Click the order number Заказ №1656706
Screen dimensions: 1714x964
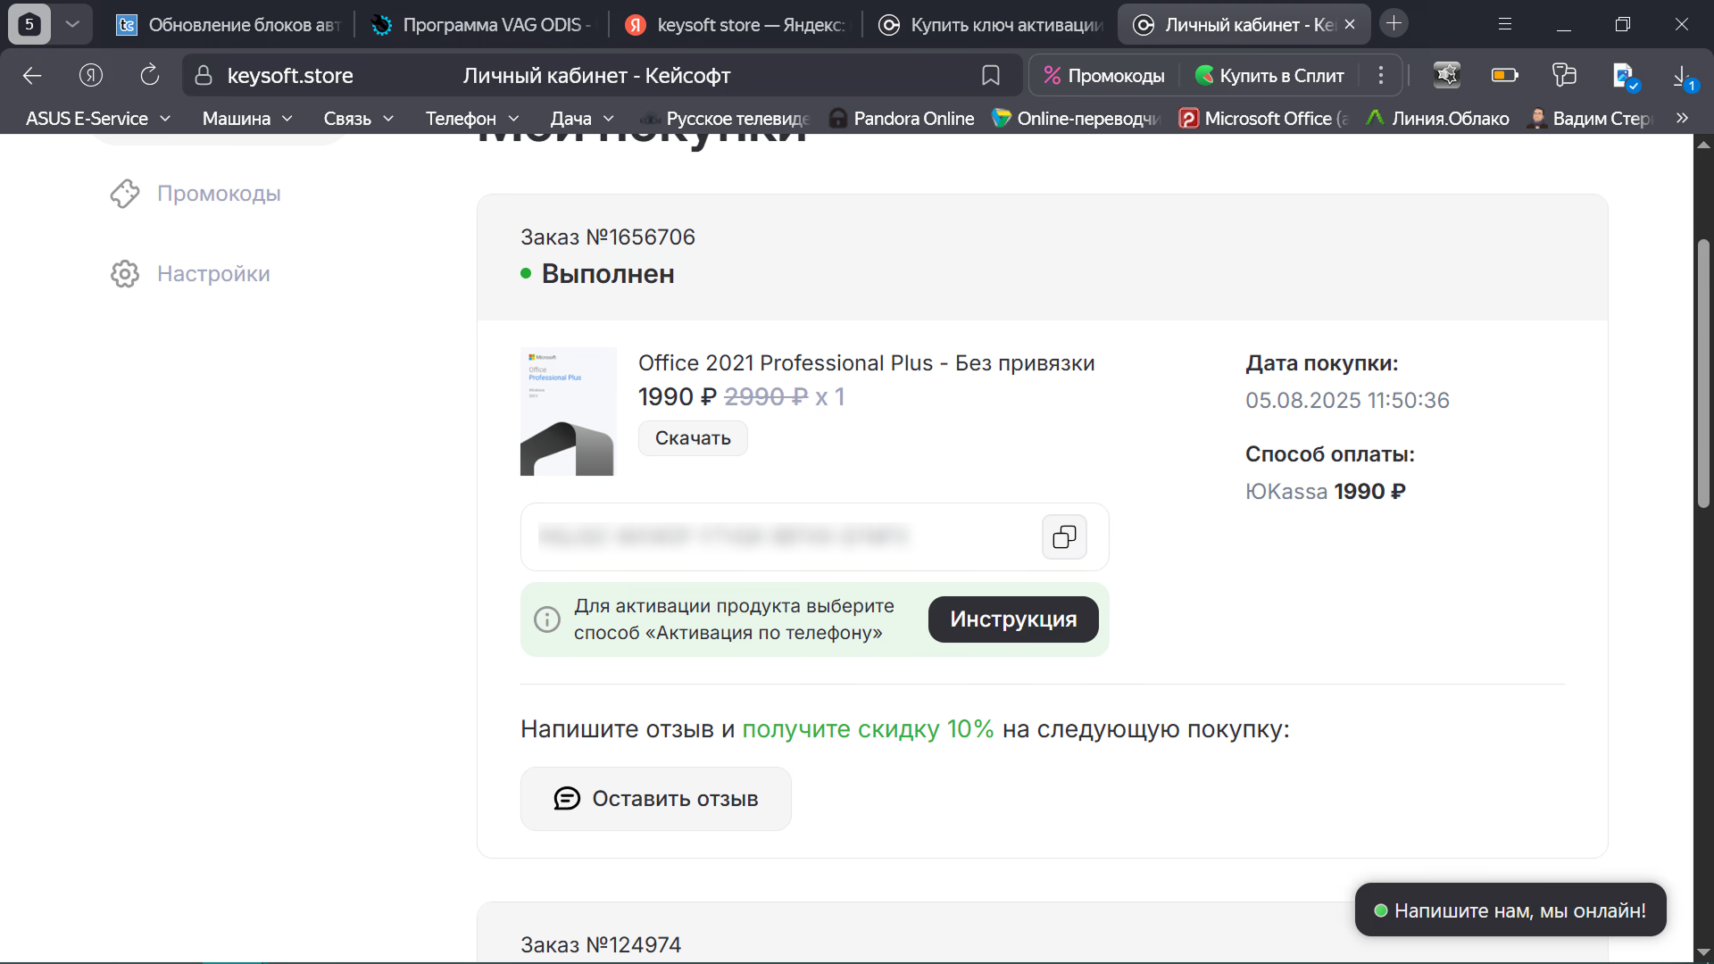pos(608,237)
